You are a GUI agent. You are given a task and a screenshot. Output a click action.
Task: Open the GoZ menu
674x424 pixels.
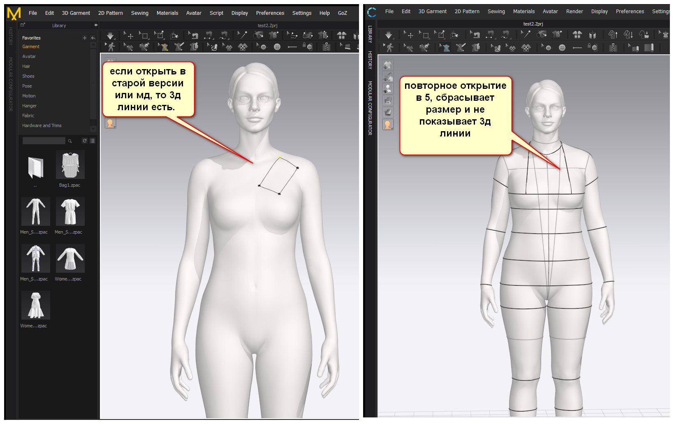(x=343, y=13)
